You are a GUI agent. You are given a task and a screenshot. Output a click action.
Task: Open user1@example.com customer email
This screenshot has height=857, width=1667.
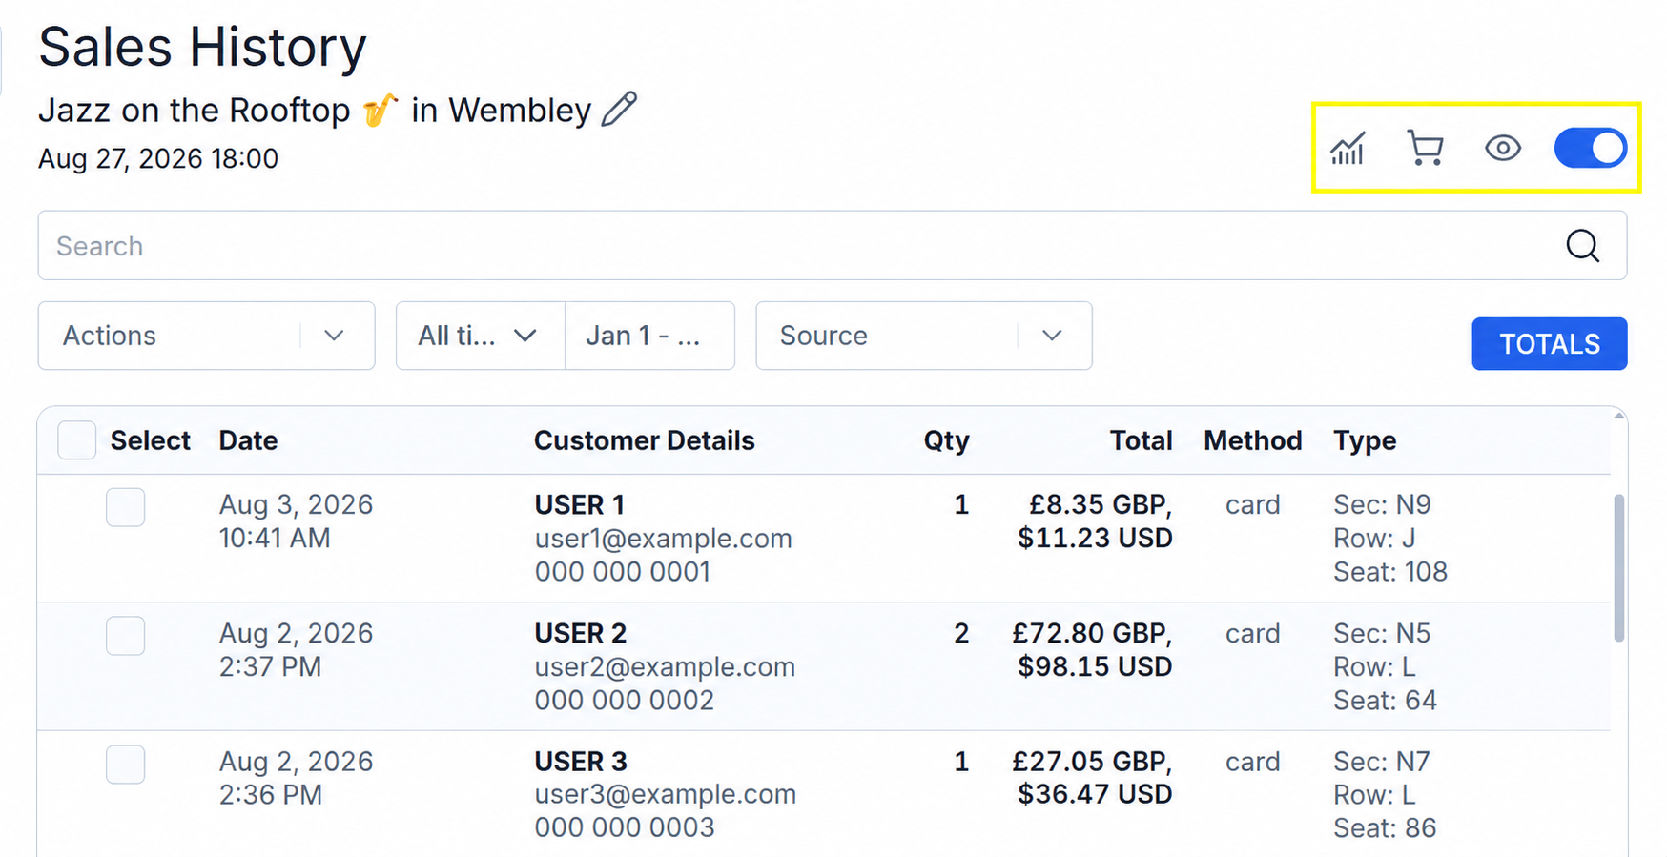coord(663,539)
